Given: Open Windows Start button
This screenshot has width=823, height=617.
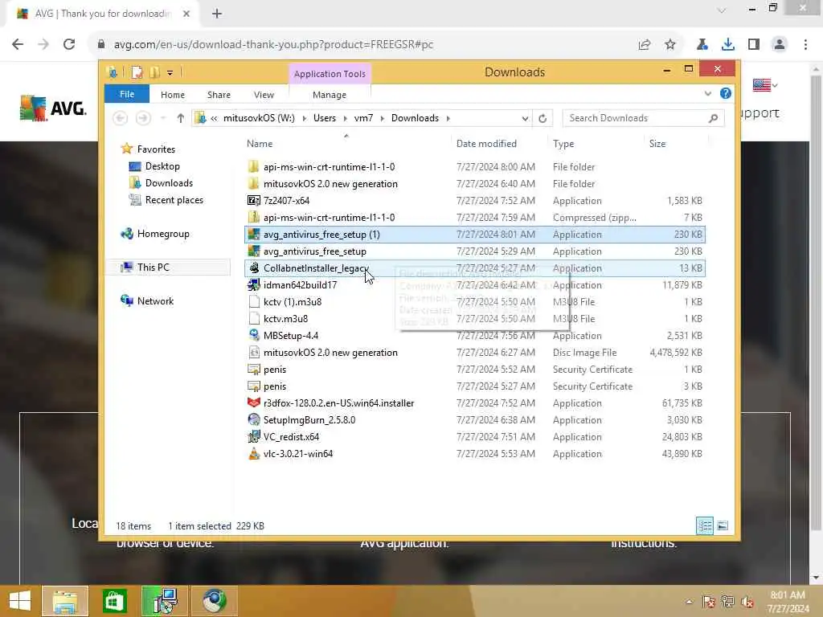Looking at the screenshot, I should 20,601.
